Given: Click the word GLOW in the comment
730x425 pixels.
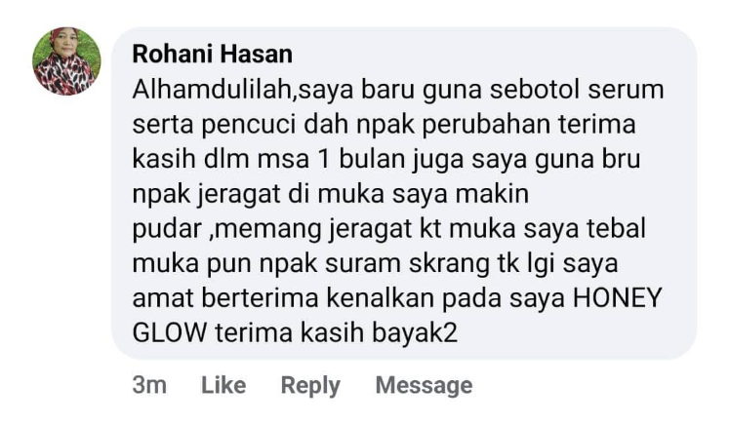Looking at the screenshot, I should [x=170, y=332].
